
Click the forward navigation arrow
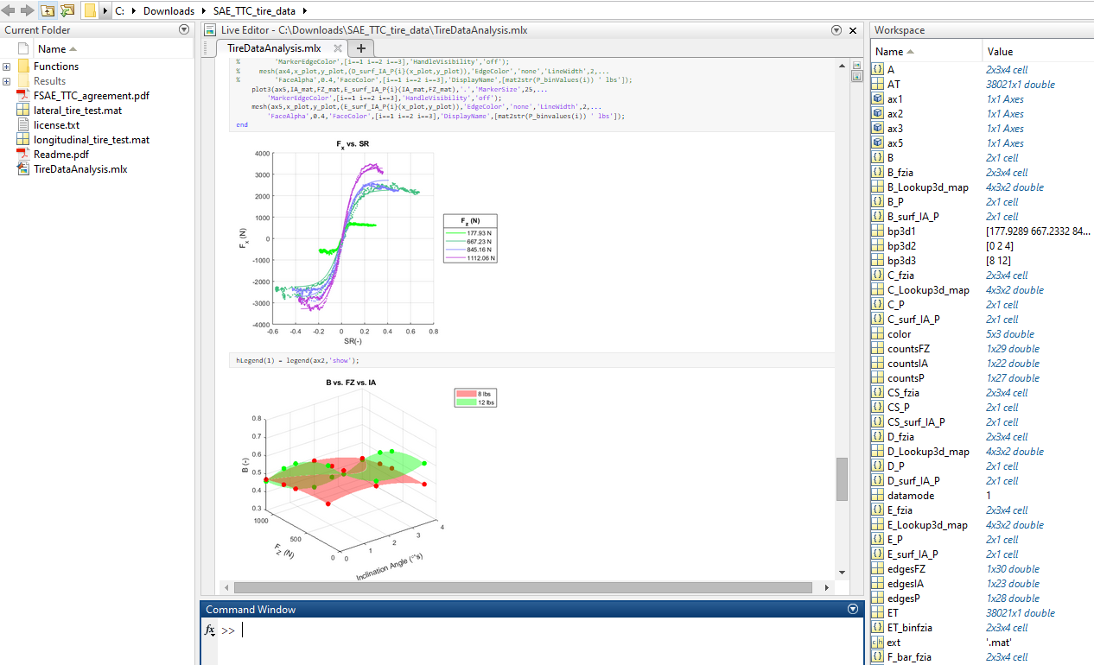[x=27, y=10]
